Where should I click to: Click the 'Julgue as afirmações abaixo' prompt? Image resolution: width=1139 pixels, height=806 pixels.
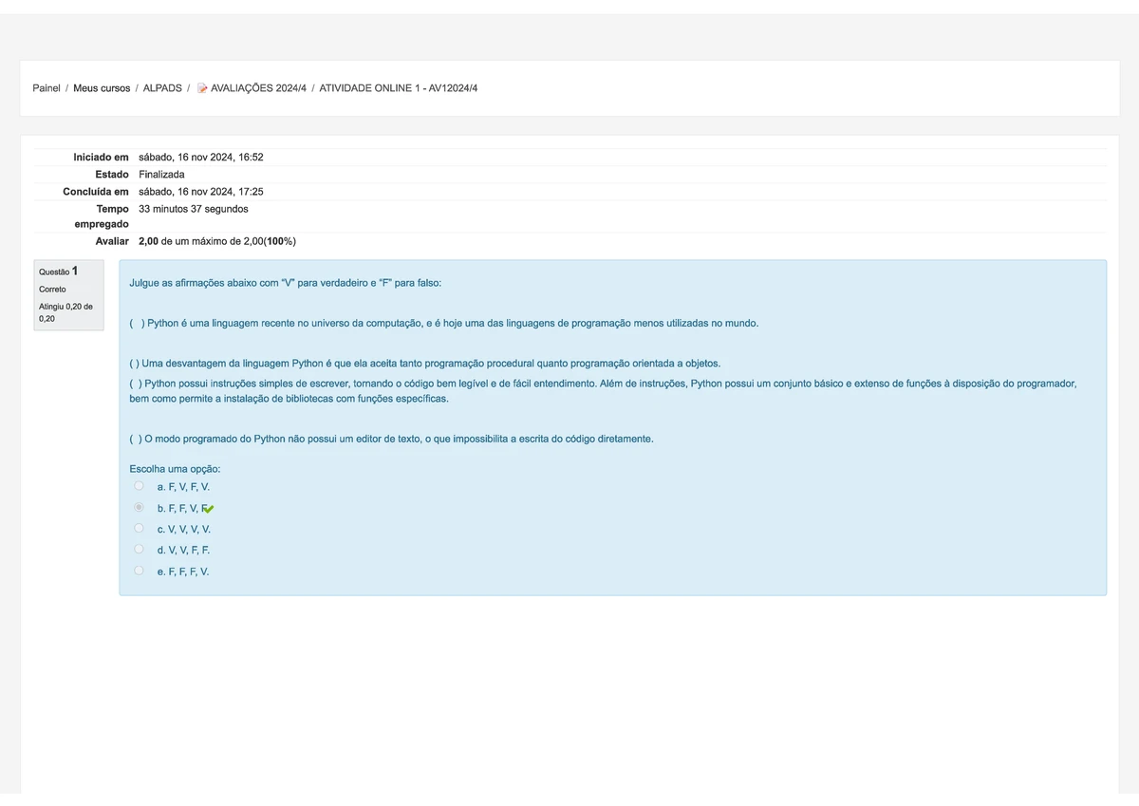[286, 283]
